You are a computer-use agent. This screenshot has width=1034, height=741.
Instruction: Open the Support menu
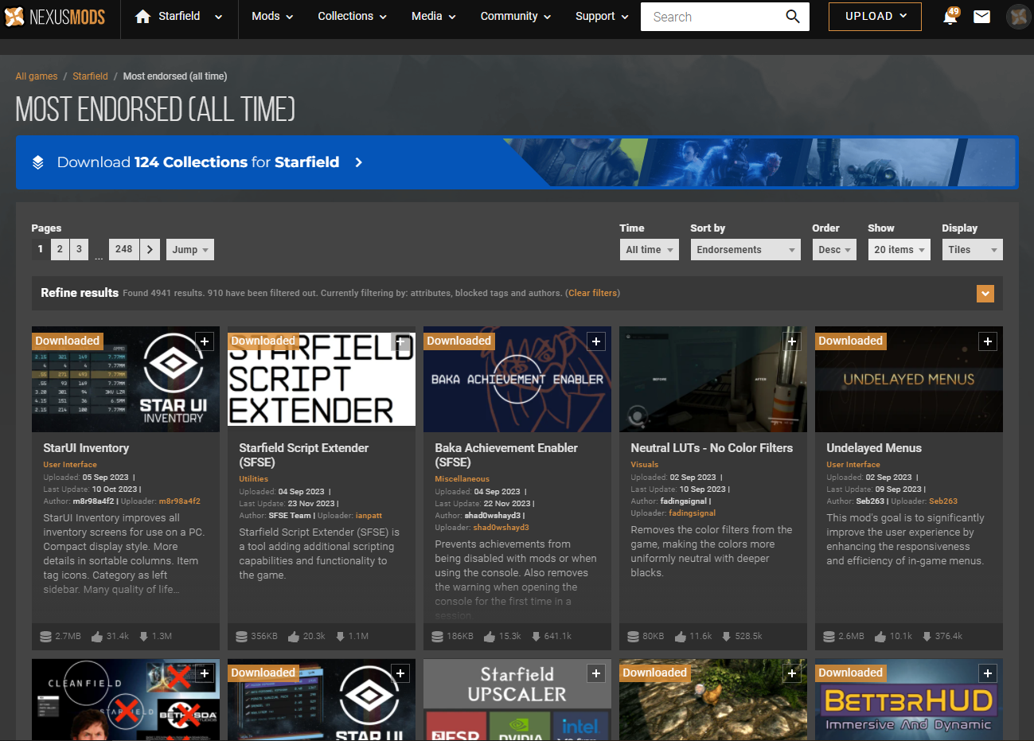point(602,17)
